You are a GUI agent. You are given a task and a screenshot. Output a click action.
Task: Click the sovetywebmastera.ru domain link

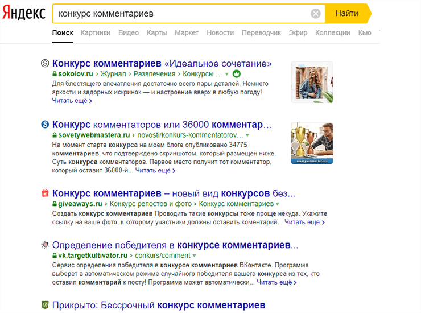pyautogui.click(x=94, y=135)
